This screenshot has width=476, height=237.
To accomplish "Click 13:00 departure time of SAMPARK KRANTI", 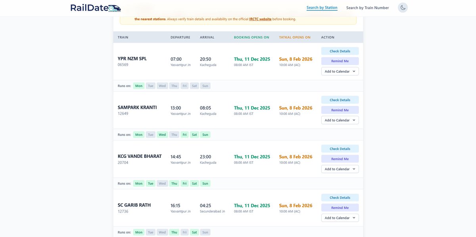I will click(x=176, y=108).
